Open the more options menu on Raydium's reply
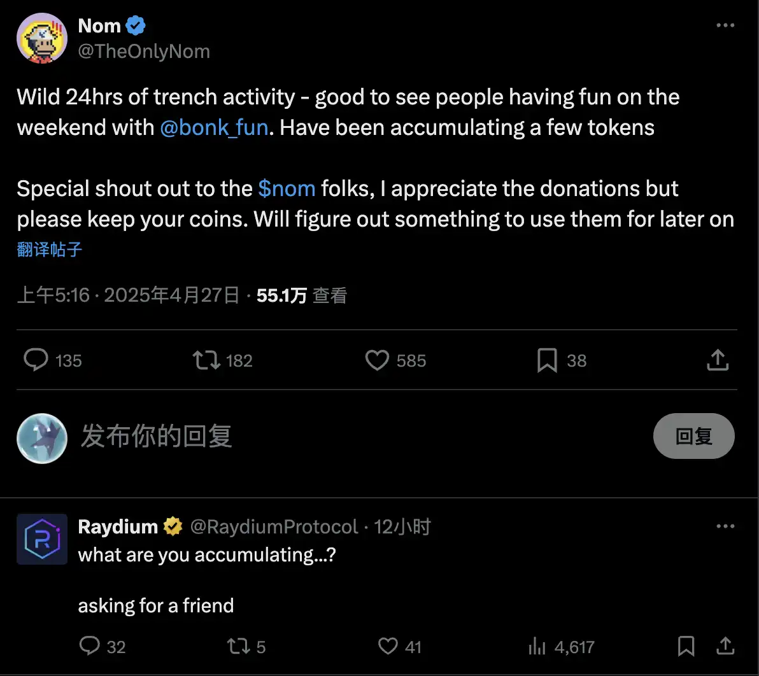759x676 pixels. point(725,526)
